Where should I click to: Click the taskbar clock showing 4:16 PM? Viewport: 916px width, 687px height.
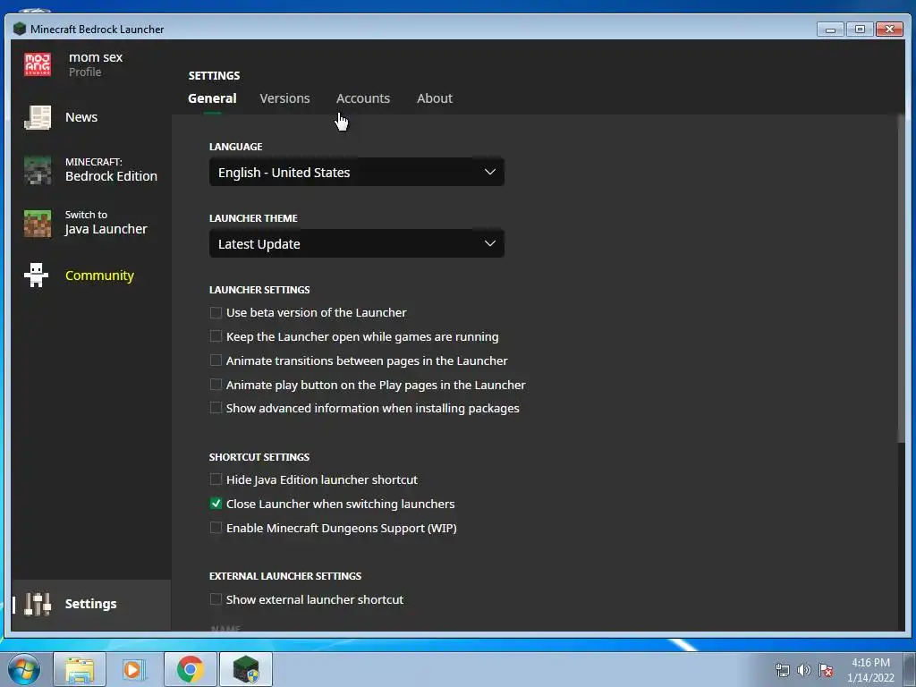click(870, 670)
